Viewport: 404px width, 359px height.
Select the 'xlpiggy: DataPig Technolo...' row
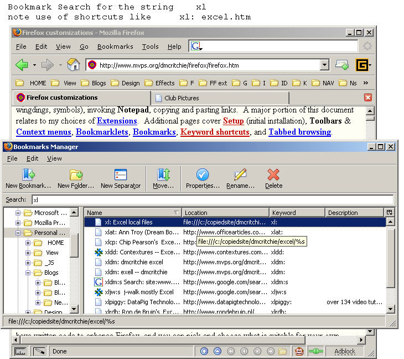235,302
